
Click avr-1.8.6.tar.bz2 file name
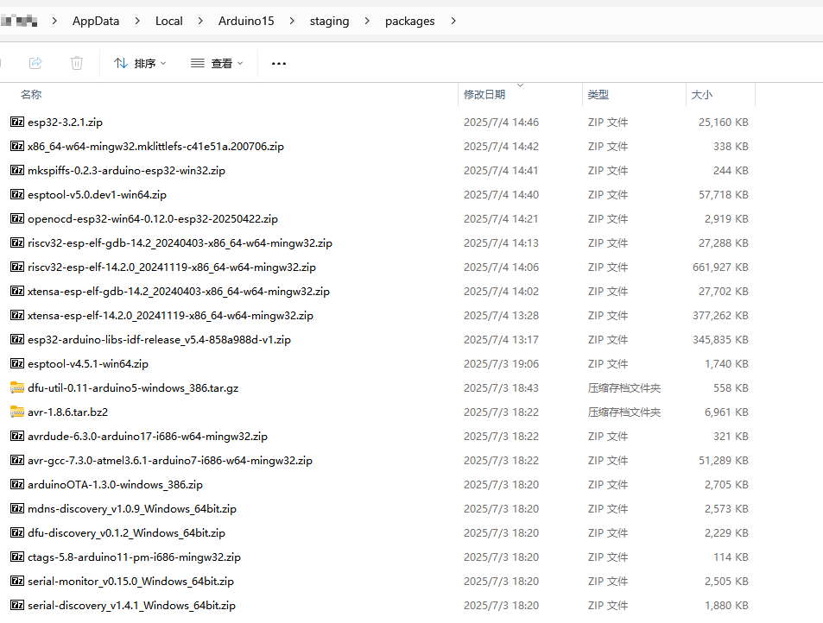point(67,412)
